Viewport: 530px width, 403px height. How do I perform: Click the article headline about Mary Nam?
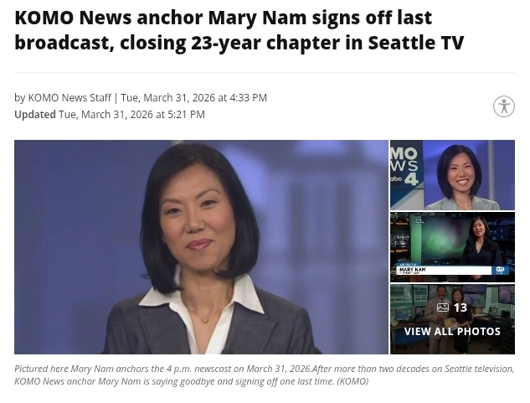(x=239, y=30)
